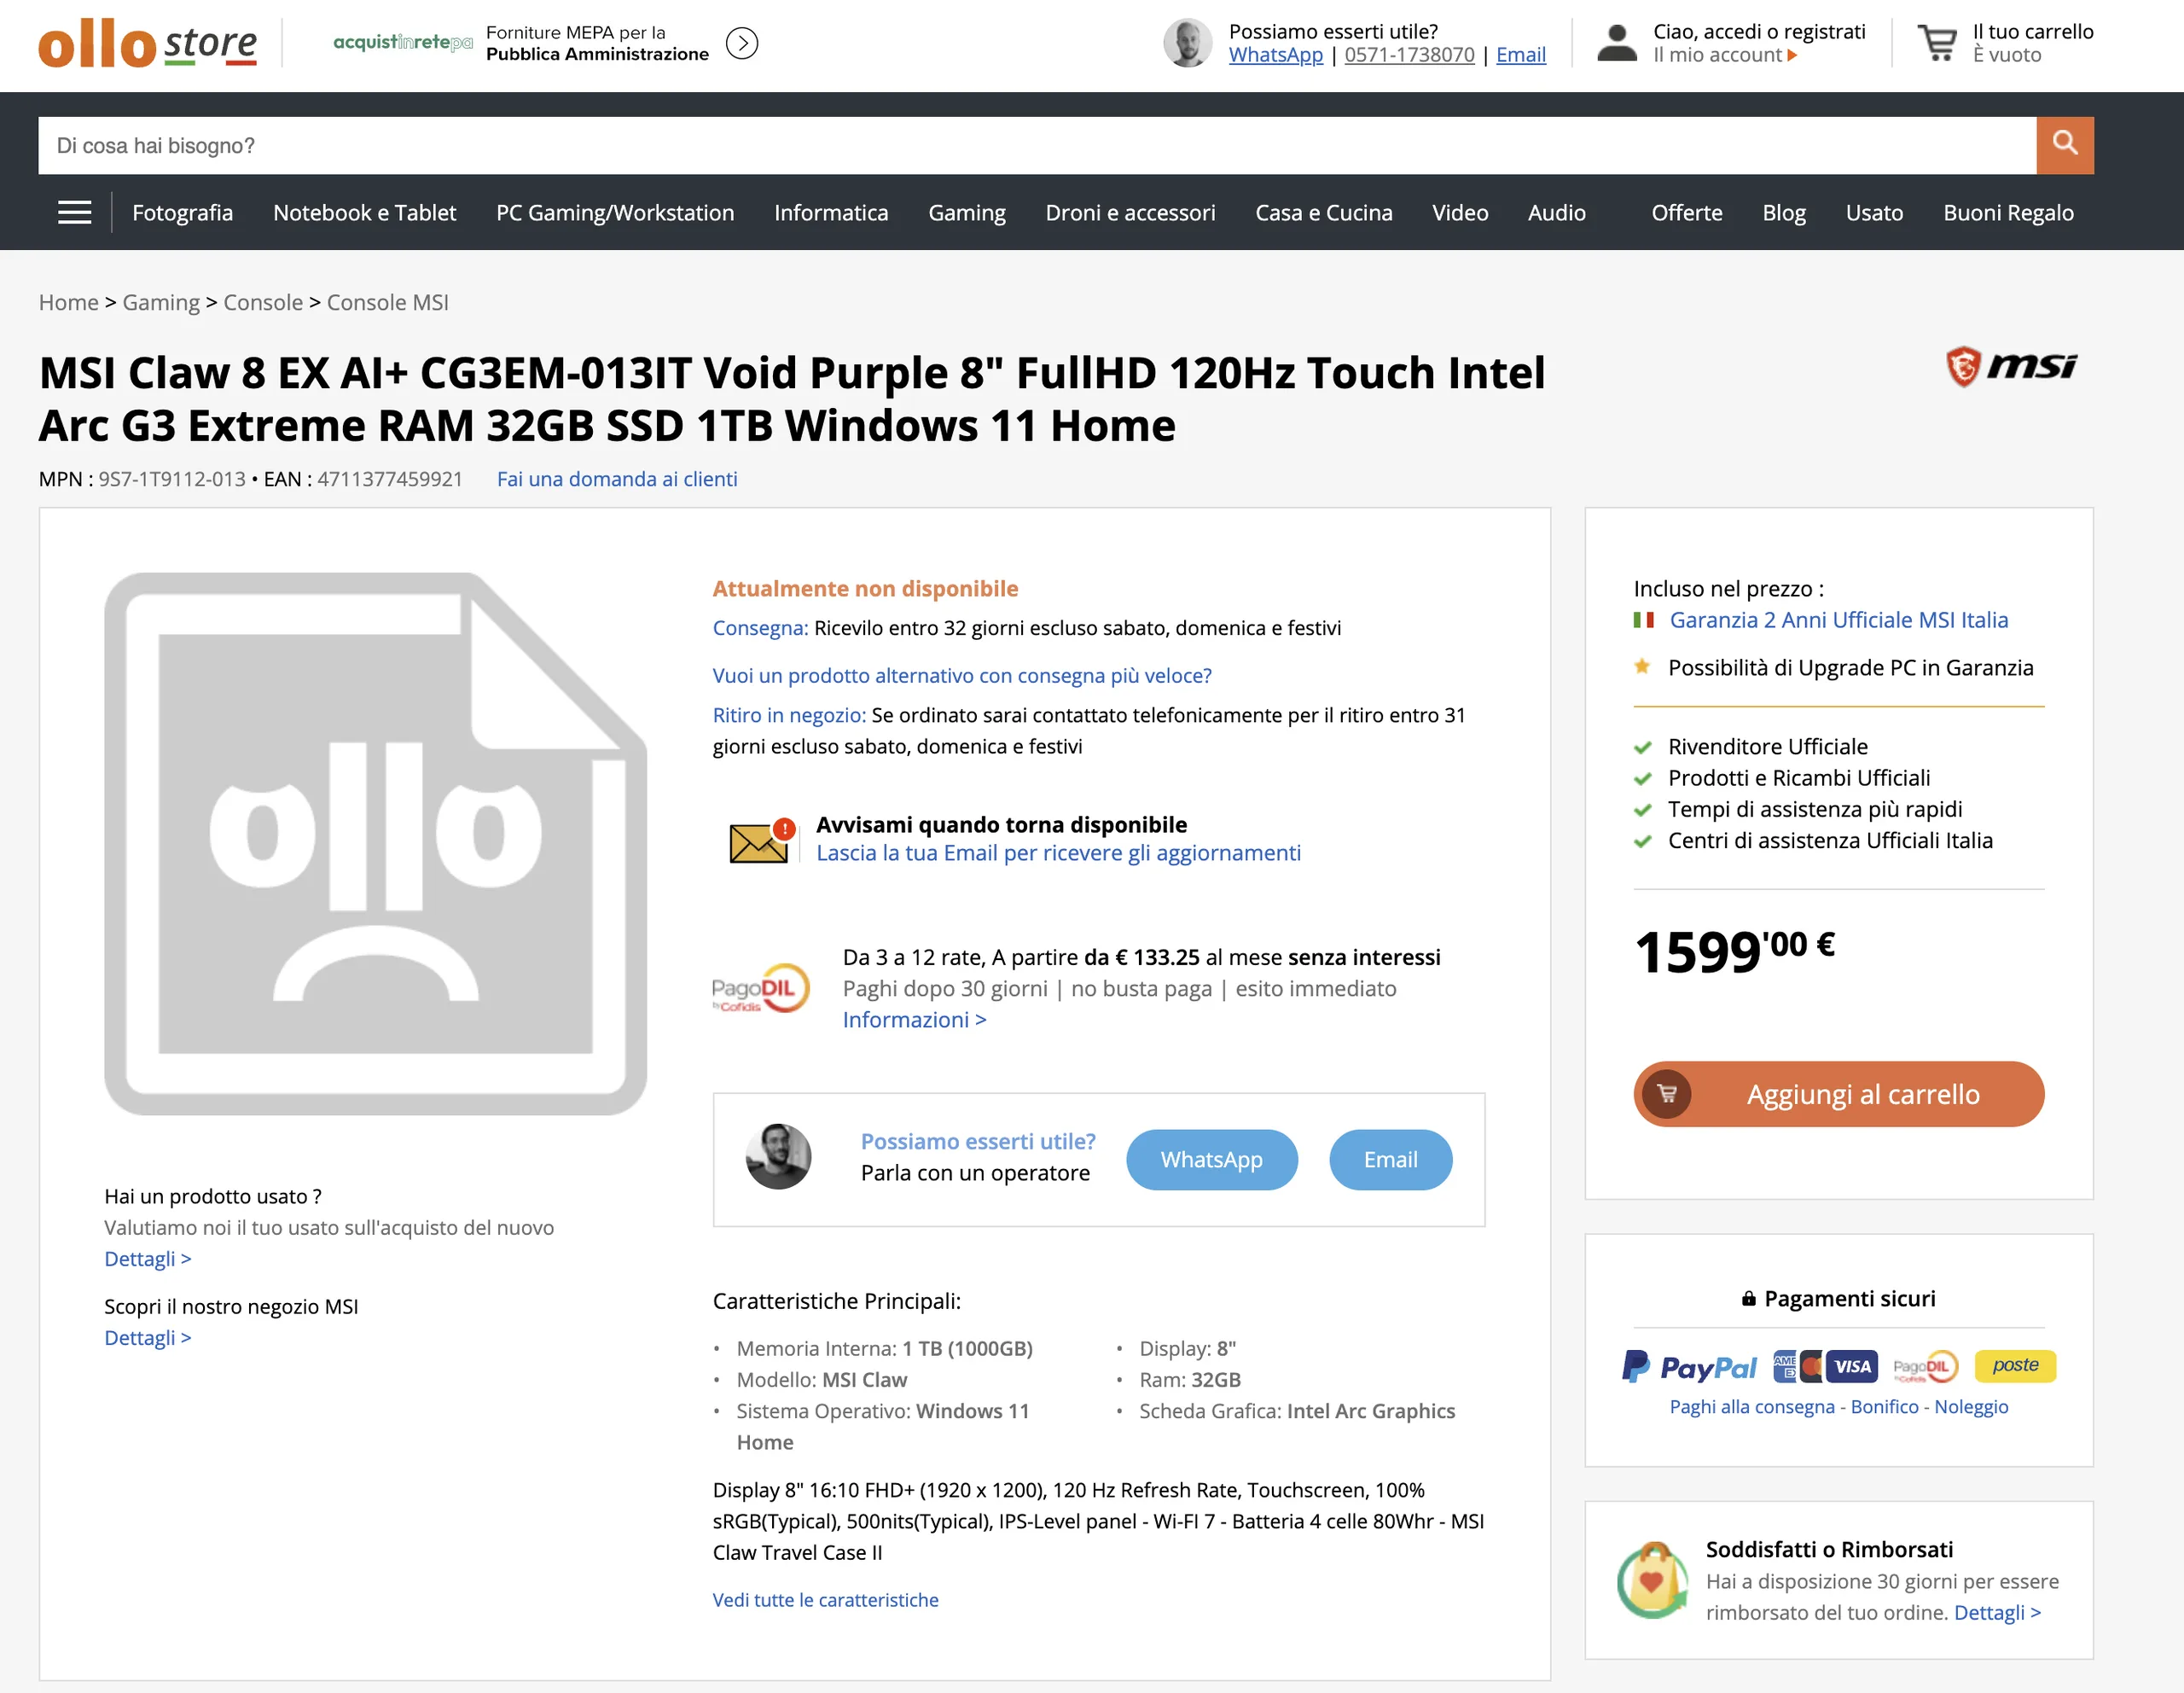Click the MSI brand logo

2011,366
